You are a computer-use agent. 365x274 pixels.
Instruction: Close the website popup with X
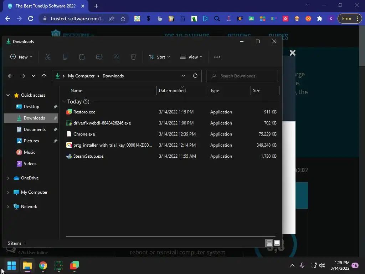[x=293, y=53]
